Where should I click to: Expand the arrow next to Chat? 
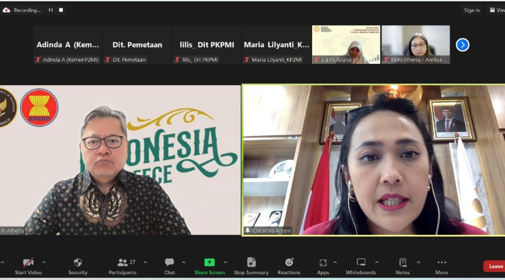tap(183, 262)
